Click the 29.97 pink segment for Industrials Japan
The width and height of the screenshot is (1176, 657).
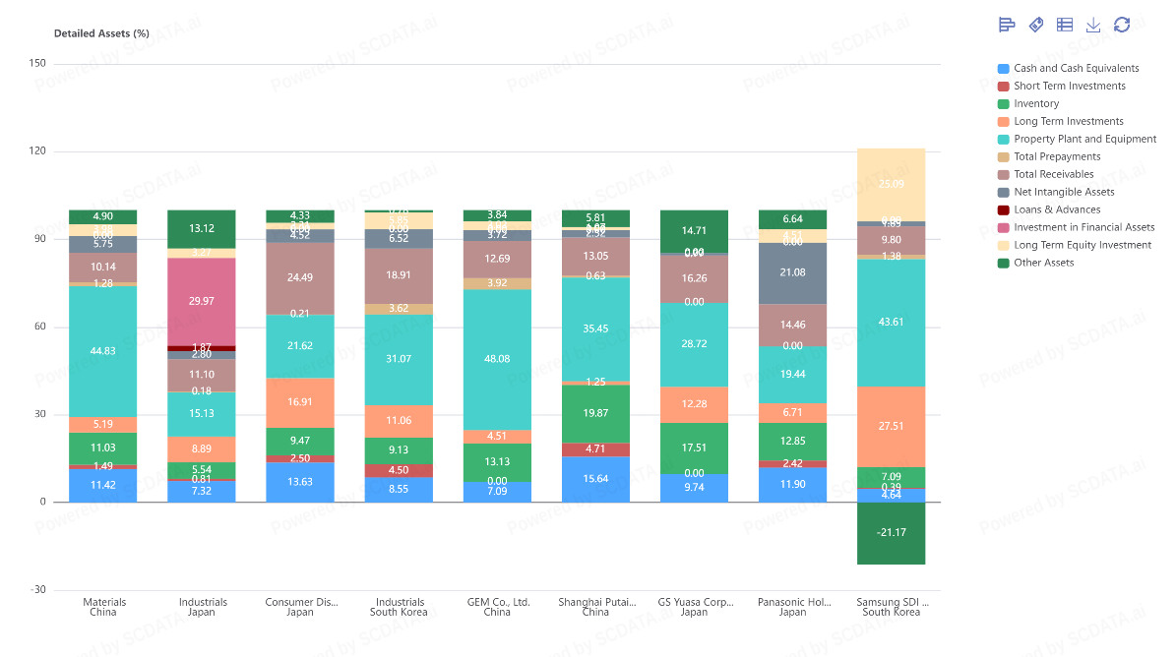pyautogui.click(x=202, y=301)
